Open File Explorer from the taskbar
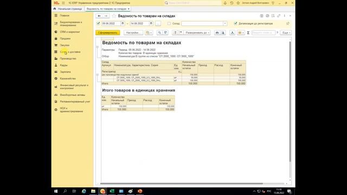The image size is (347, 195). pos(93,191)
